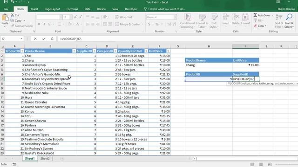Click AutoSum sigma icon
Viewport: 298px width, 167px height.
255,15
